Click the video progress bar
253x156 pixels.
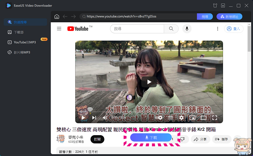149,112
